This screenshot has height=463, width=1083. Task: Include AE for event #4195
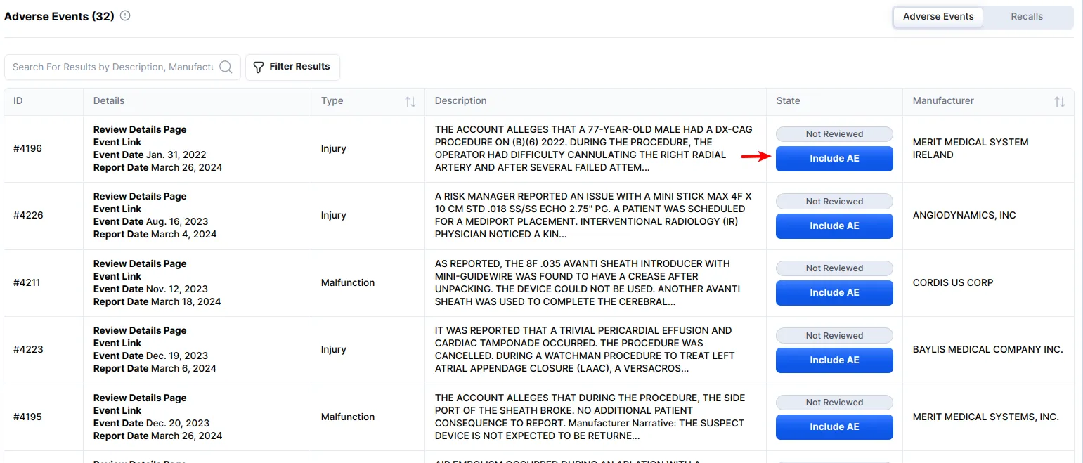(834, 427)
